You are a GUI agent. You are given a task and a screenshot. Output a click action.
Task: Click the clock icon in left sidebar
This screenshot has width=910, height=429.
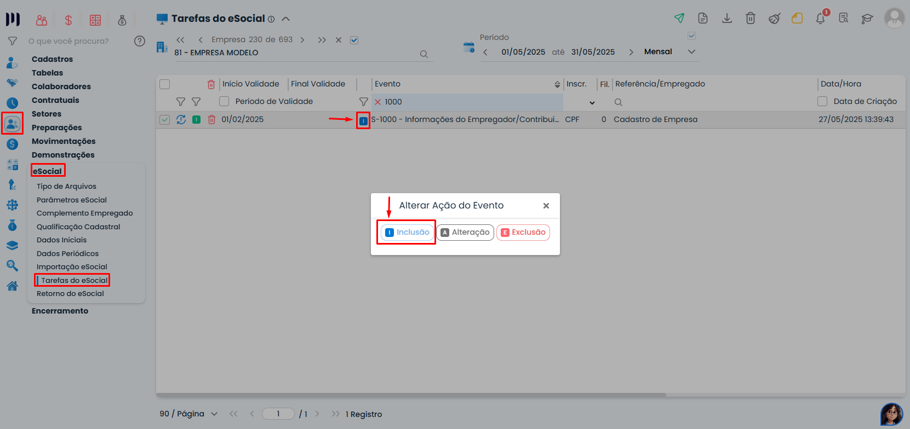pos(12,103)
